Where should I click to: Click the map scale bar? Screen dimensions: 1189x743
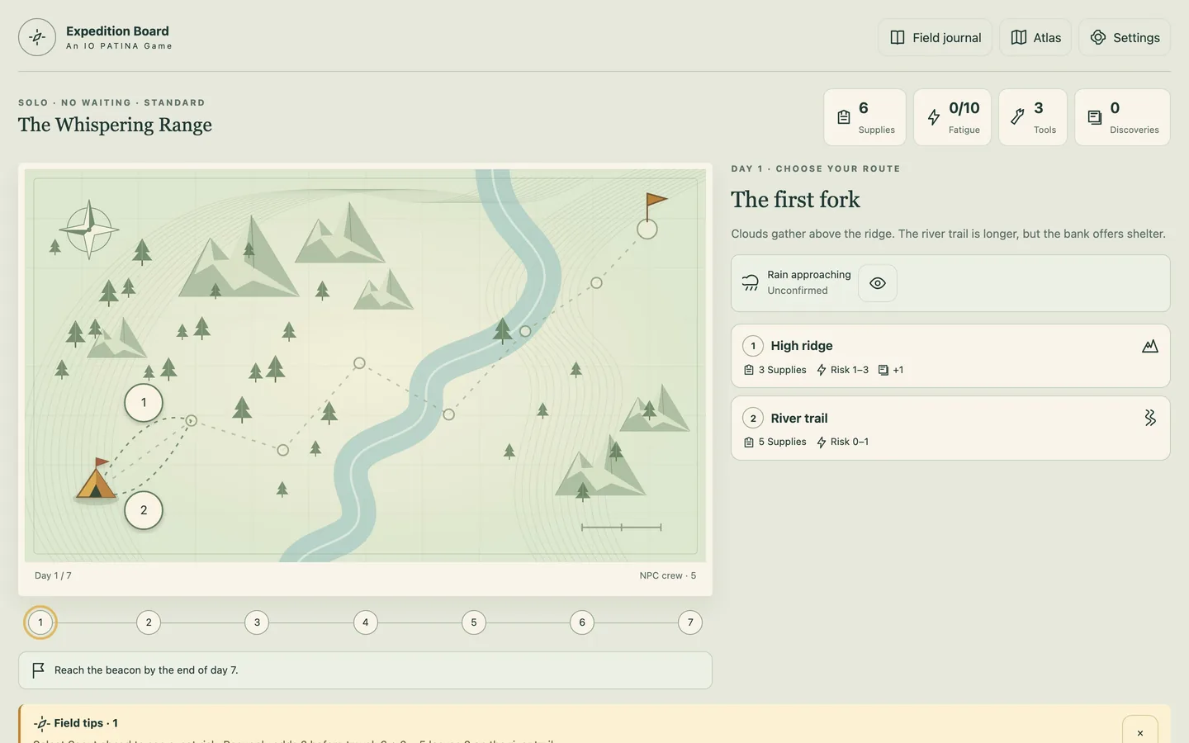(621, 527)
